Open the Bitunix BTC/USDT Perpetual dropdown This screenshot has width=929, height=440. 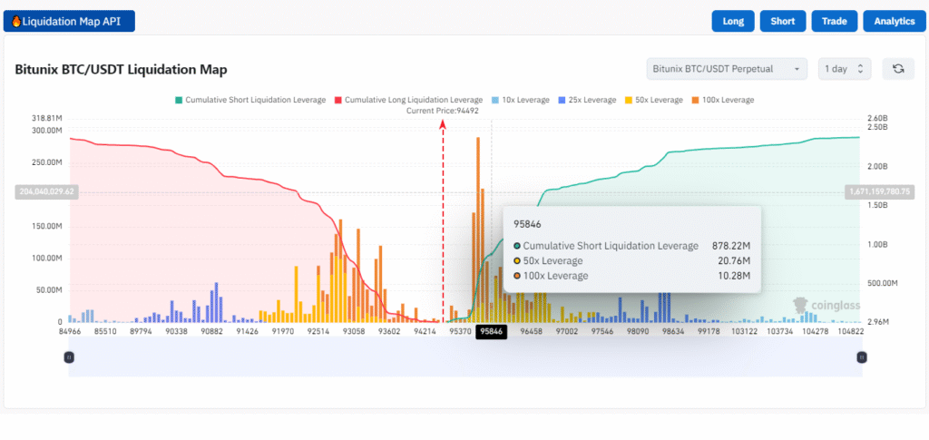[727, 69]
